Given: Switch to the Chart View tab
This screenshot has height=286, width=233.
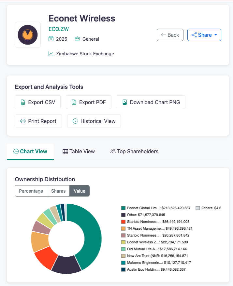Looking at the screenshot, I should (30, 152).
